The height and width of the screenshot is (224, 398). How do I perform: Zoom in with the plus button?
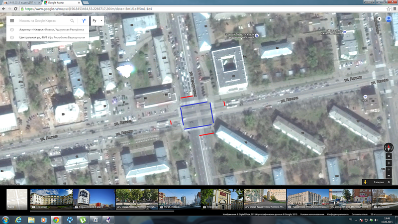coord(389,171)
